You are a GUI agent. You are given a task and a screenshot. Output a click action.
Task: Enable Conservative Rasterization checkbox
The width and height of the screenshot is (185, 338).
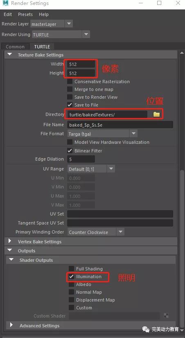[x=70, y=82]
